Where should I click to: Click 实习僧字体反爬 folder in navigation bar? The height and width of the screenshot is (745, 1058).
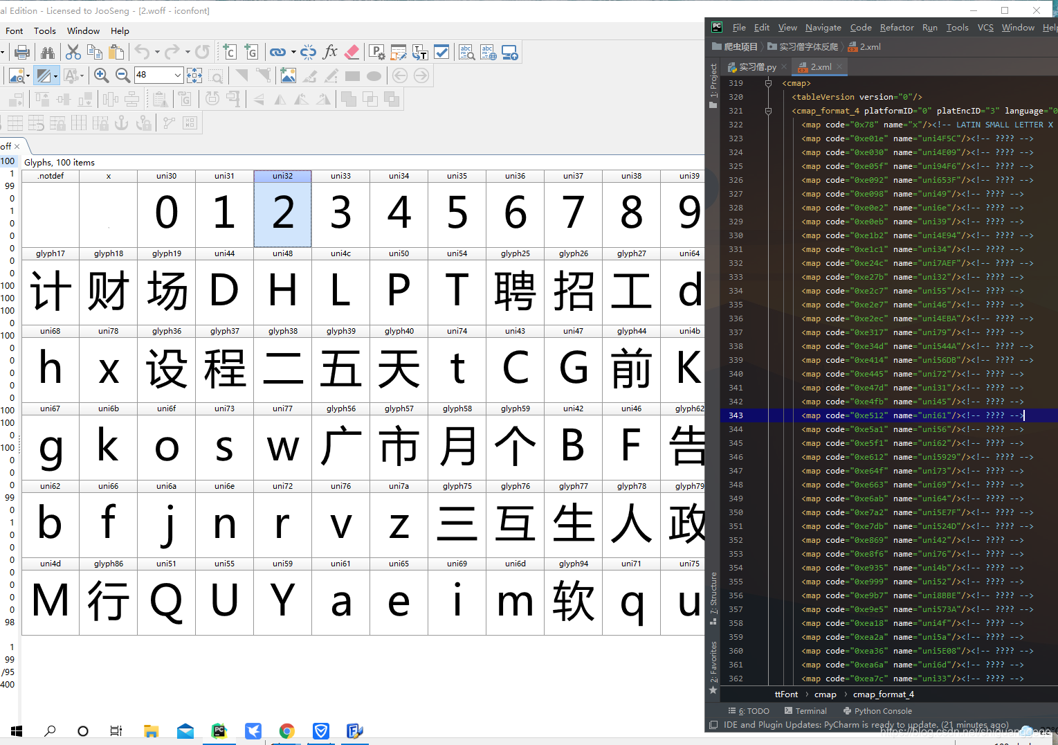coord(803,47)
